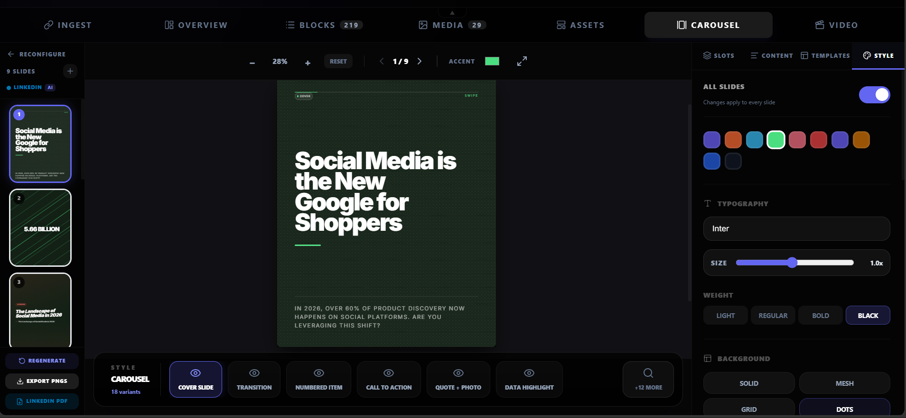Export slides as PNGs
Screen dimensions: 906x418
click(x=42, y=381)
